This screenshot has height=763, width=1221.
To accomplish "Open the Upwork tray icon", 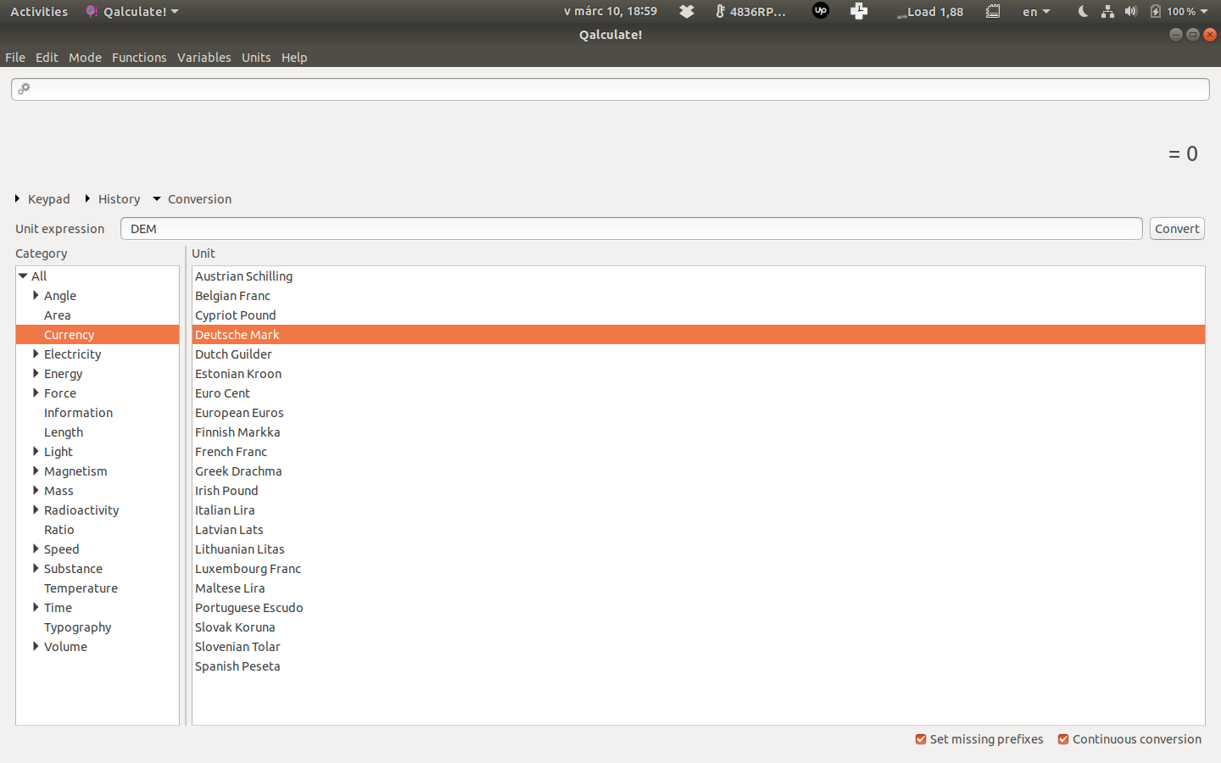I will (x=820, y=11).
